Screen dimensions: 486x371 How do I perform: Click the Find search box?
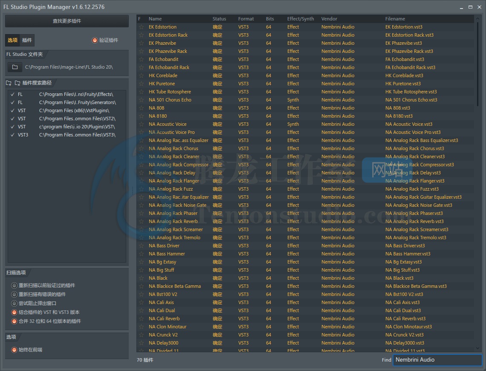[437, 359]
